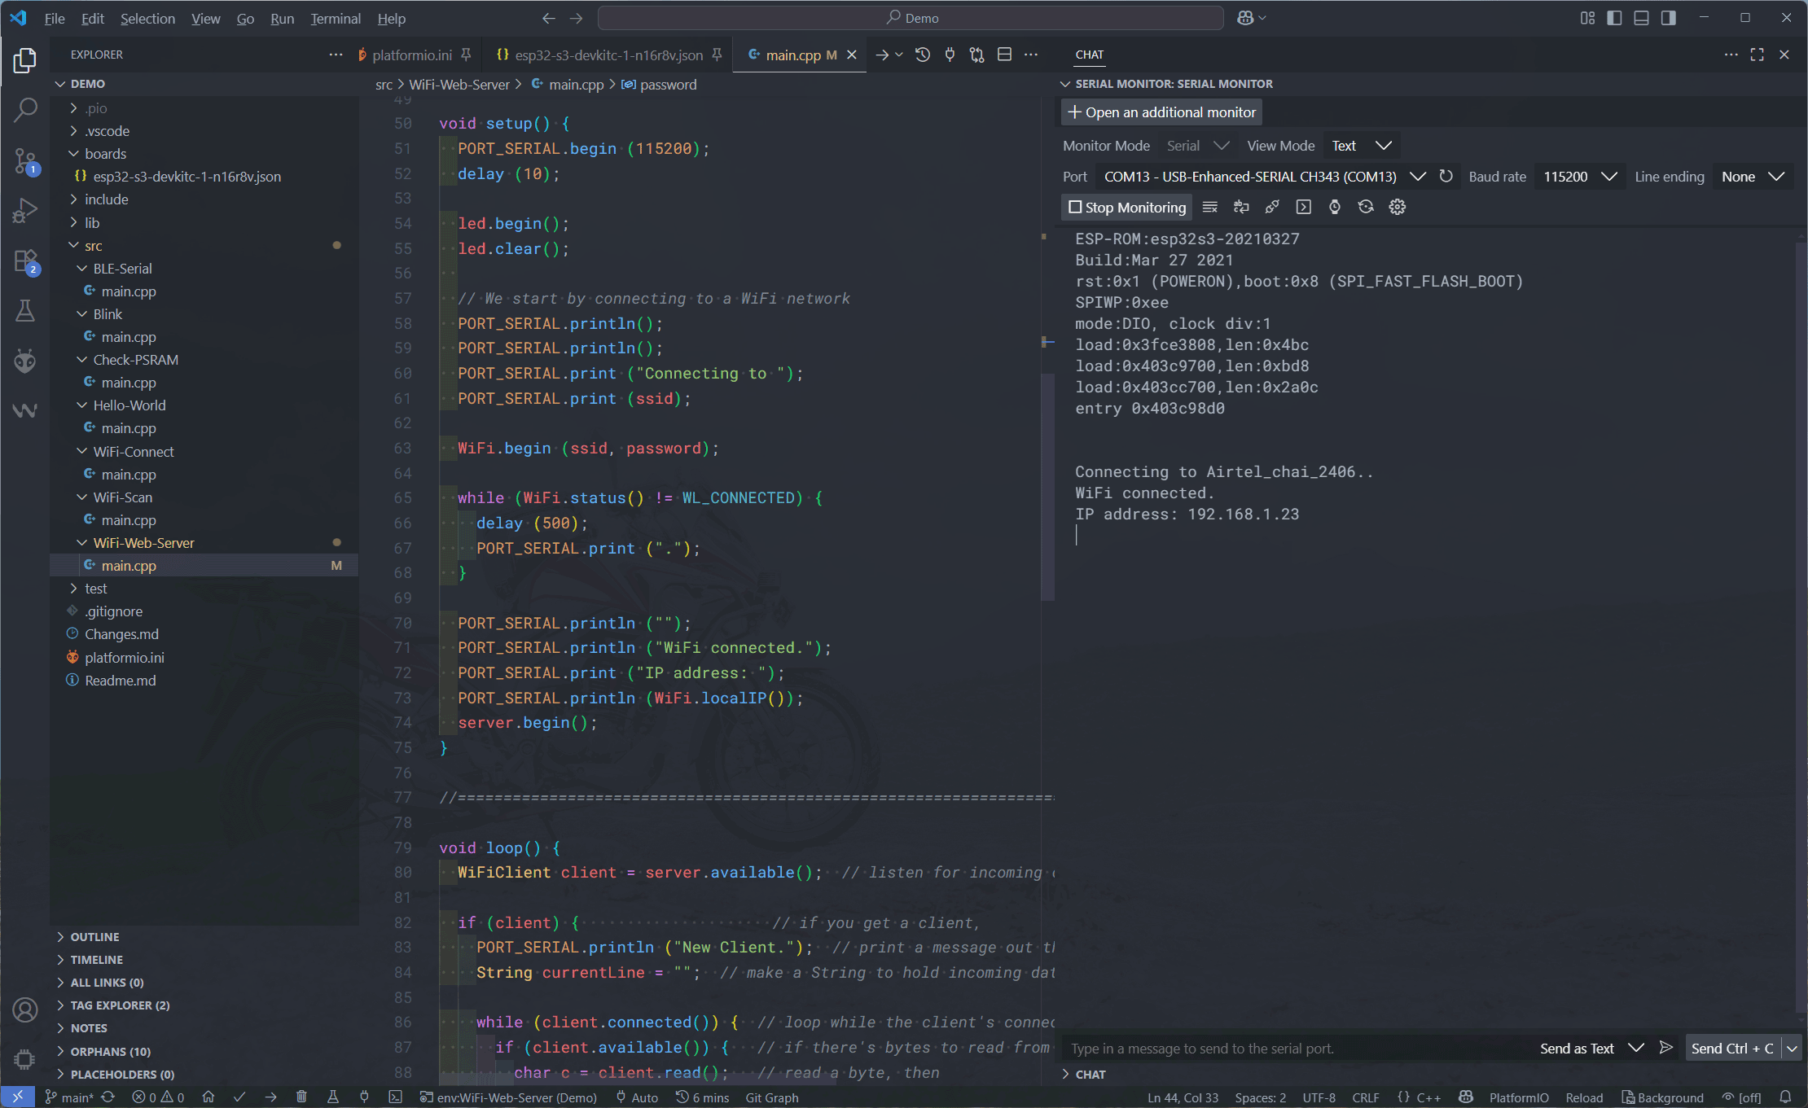Viewport: 1808px width, 1108px height.
Task: Open PlatformIO terminal icon in status bar
Action: [395, 1097]
